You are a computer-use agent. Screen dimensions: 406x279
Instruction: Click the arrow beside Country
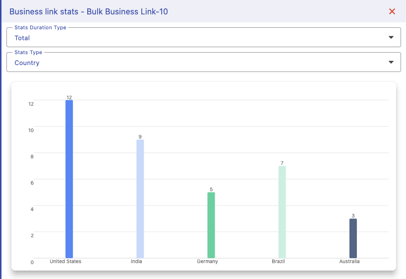point(391,63)
